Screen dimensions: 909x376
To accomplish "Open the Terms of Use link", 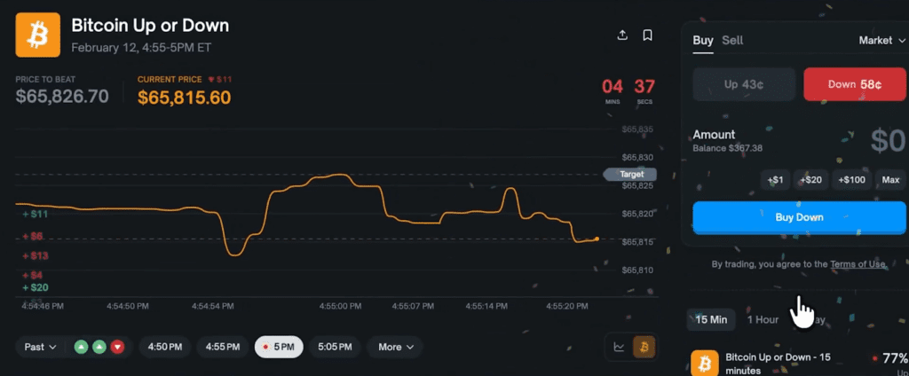I will click(858, 264).
